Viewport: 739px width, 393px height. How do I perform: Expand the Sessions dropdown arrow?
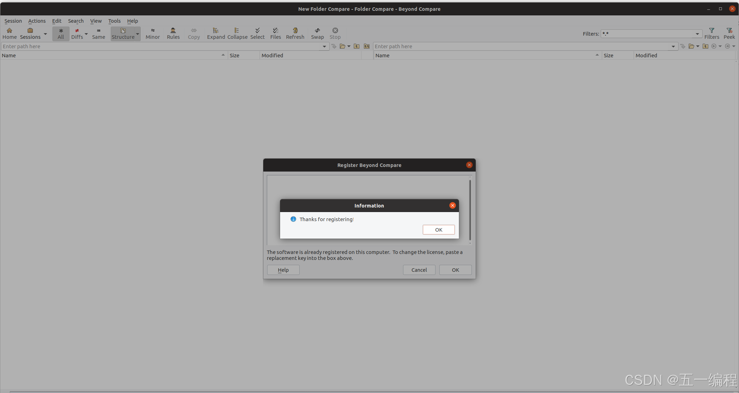(45, 34)
